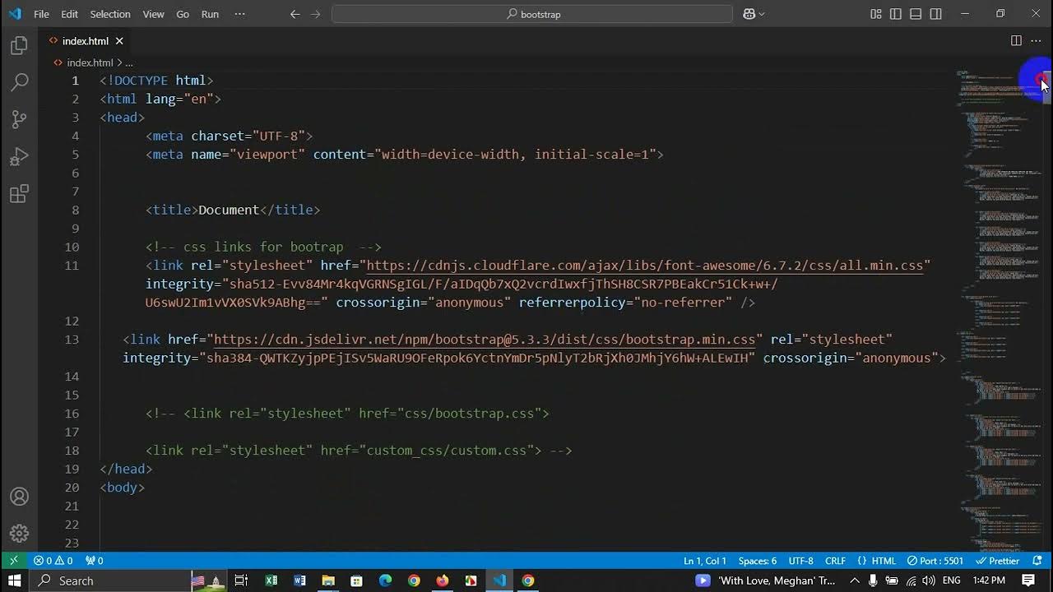Click the errors and warnings status item

[x=53, y=561]
